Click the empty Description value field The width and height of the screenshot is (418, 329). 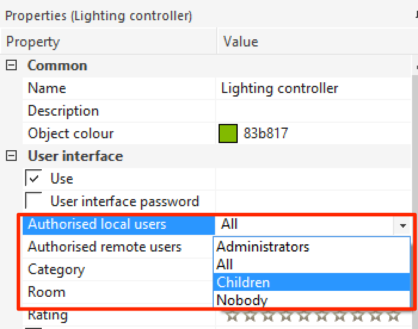(x=311, y=111)
